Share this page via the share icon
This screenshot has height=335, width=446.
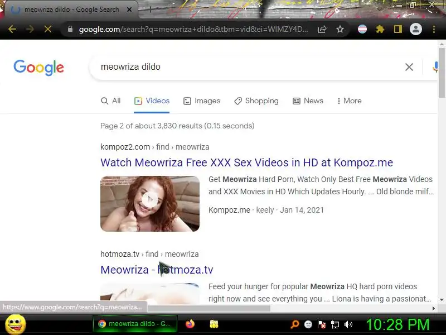[x=322, y=29]
